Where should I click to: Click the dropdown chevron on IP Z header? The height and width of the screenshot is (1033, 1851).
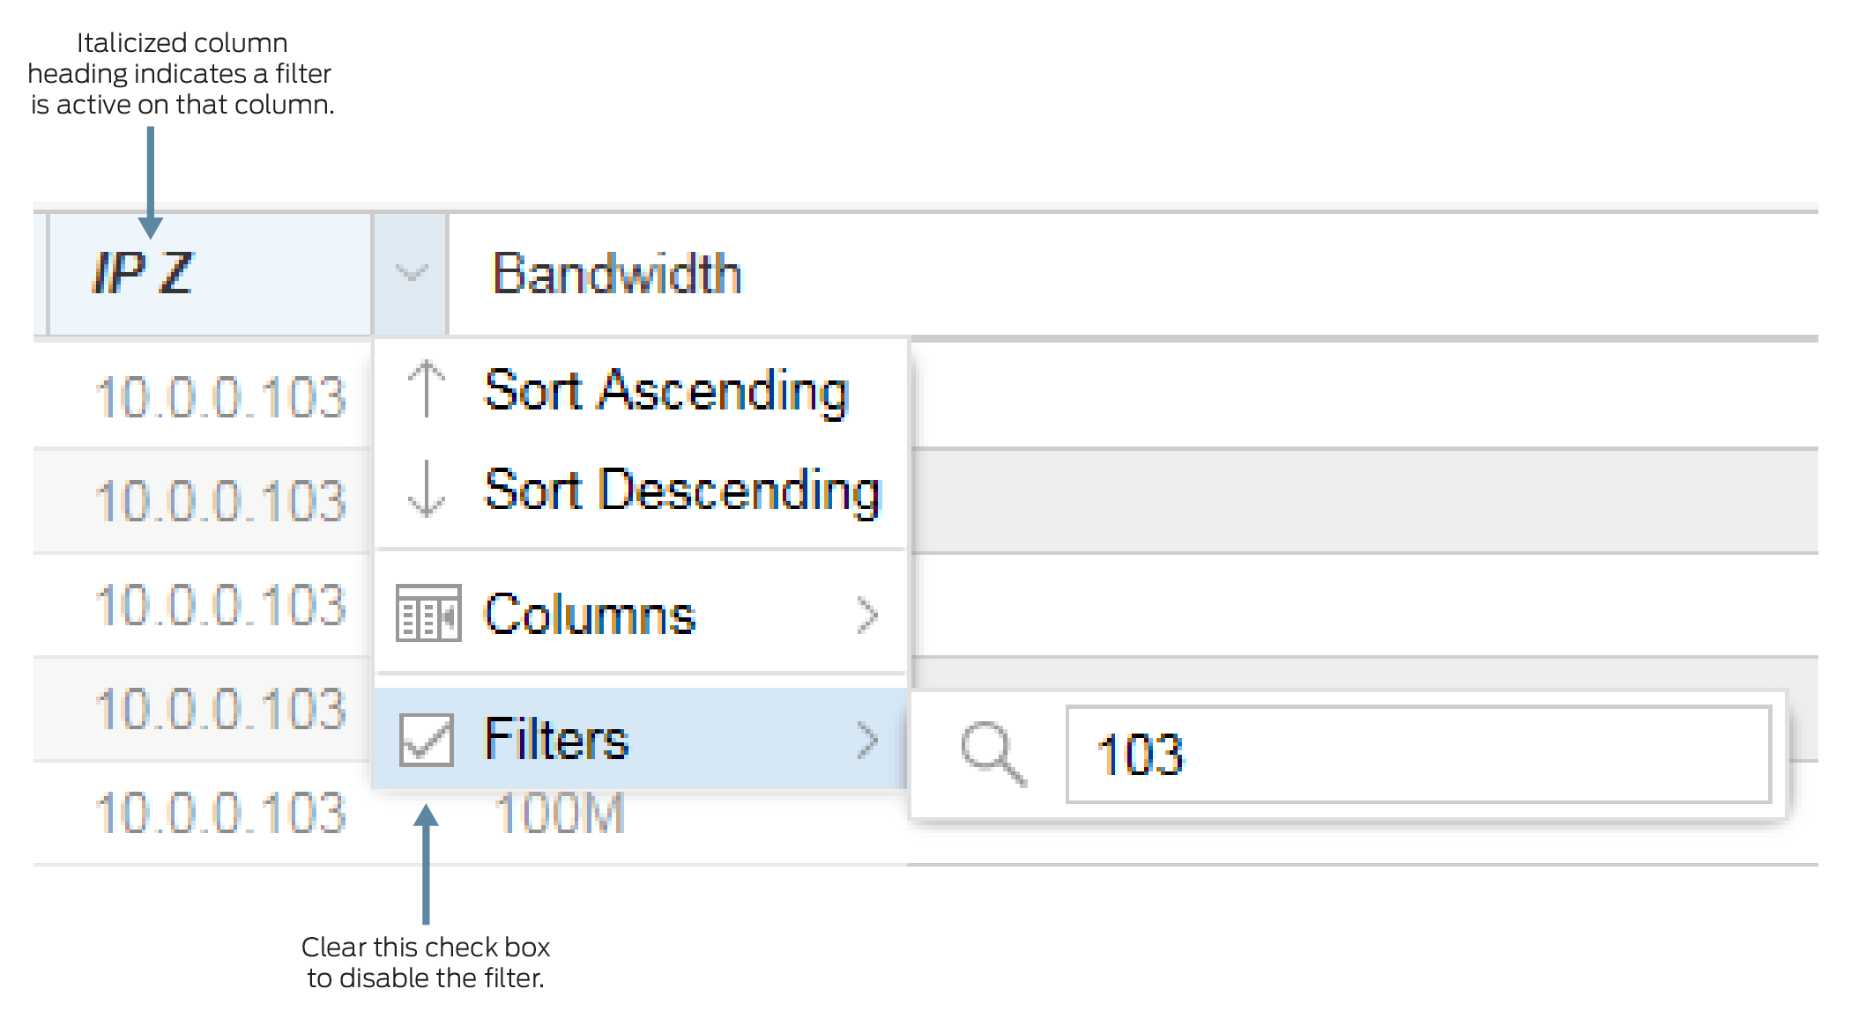pyautogui.click(x=411, y=274)
